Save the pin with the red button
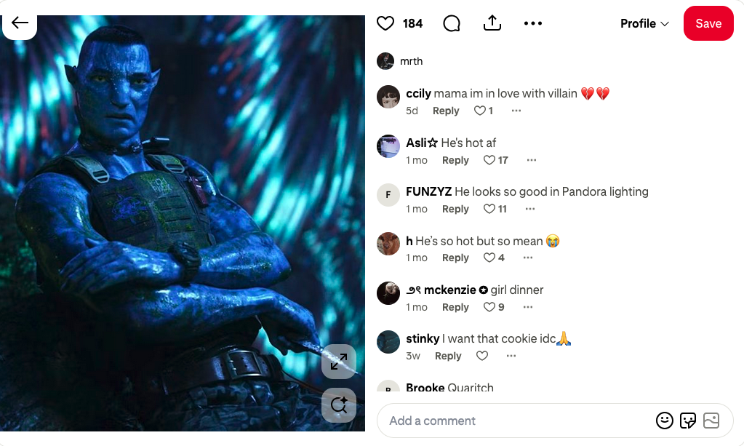The height and width of the screenshot is (446, 744). coord(708,23)
